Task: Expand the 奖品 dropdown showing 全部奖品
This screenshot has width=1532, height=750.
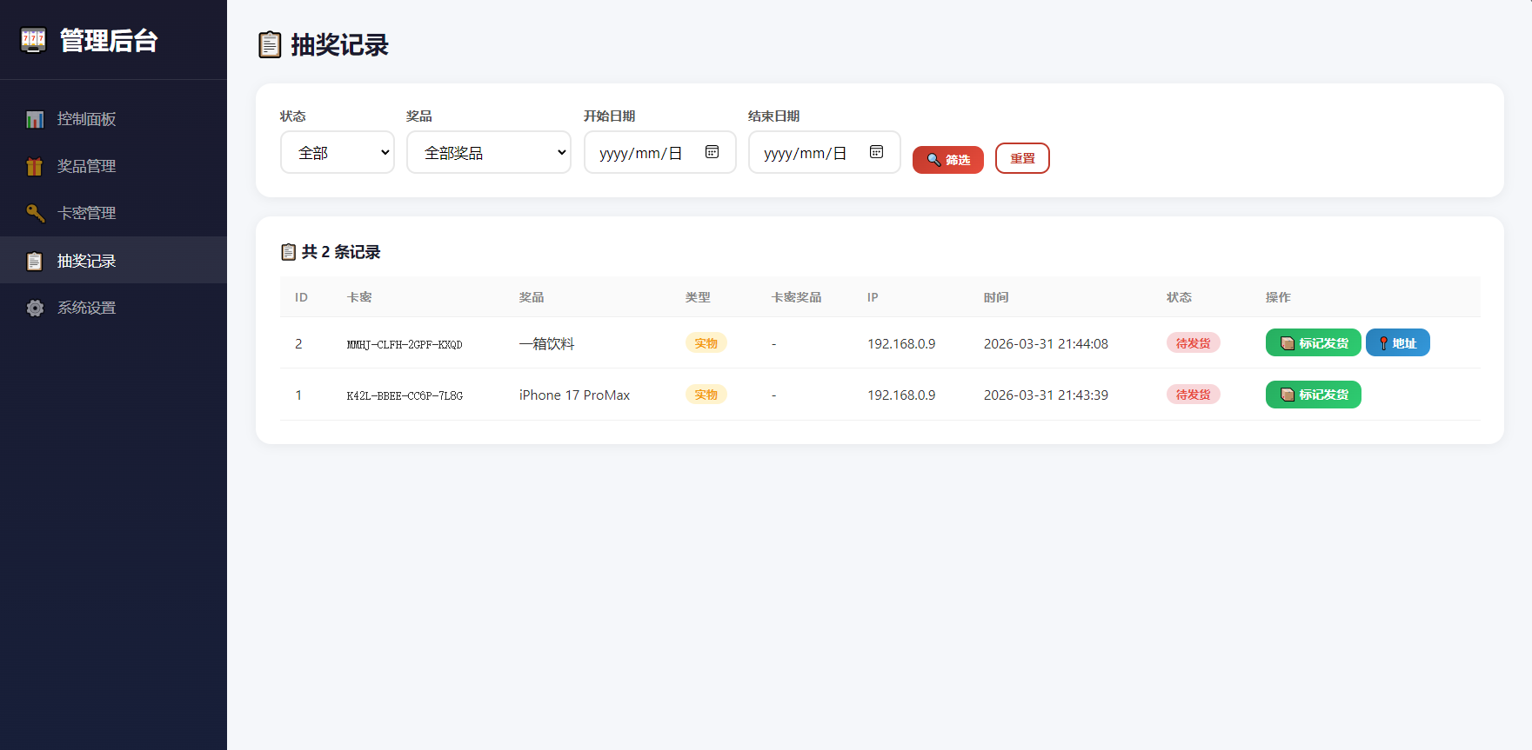Action: coord(489,153)
